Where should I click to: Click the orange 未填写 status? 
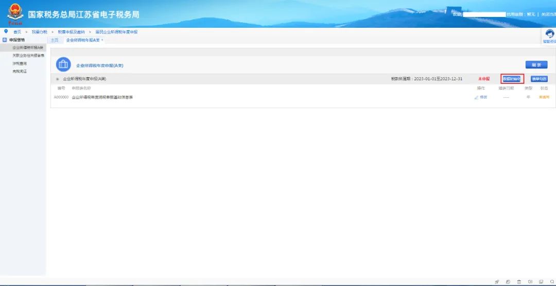pyautogui.click(x=544, y=97)
